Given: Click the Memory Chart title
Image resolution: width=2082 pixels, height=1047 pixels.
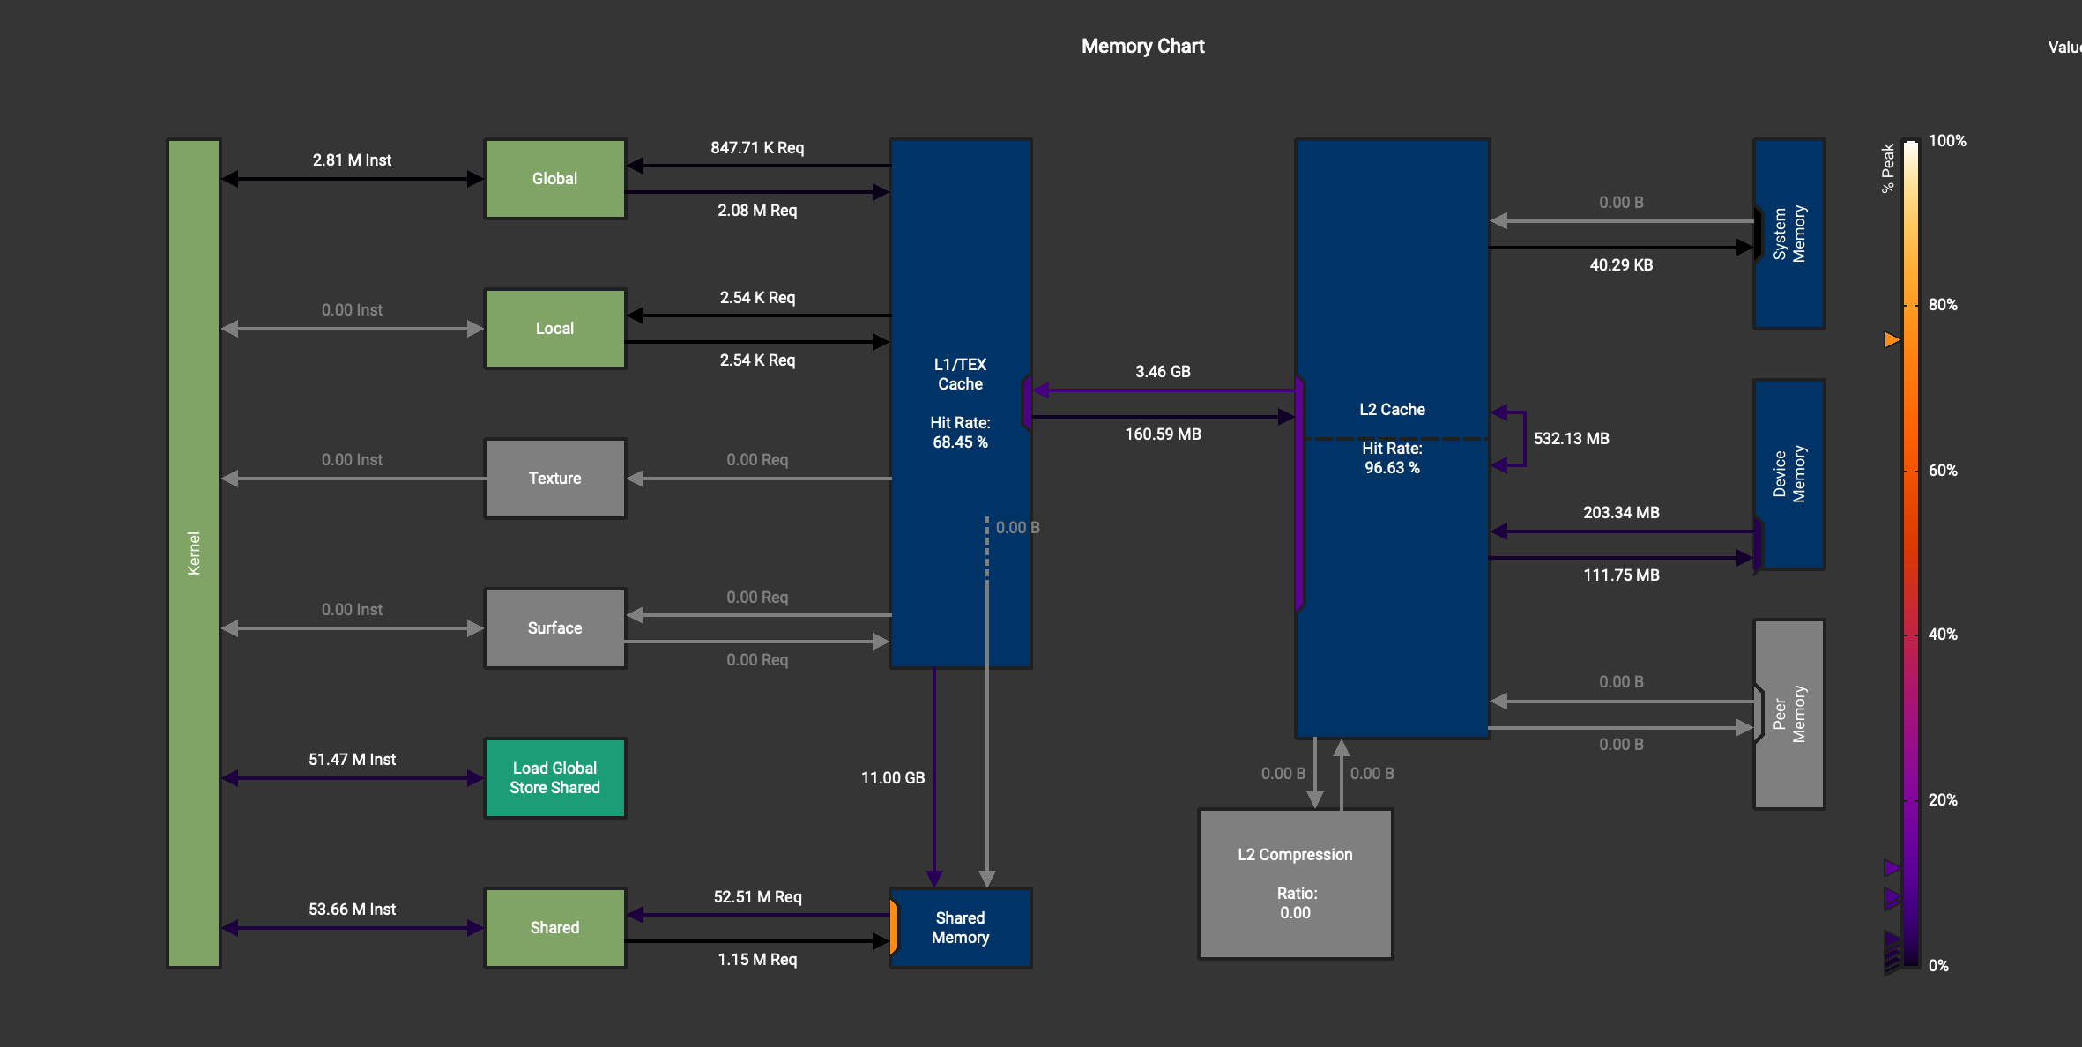Looking at the screenshot, I should coord(1142,47).
